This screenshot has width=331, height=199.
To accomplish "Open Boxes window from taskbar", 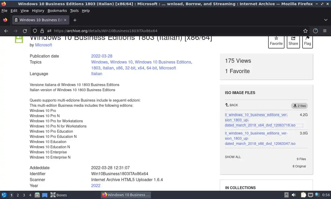I will [x=59, y=195].
